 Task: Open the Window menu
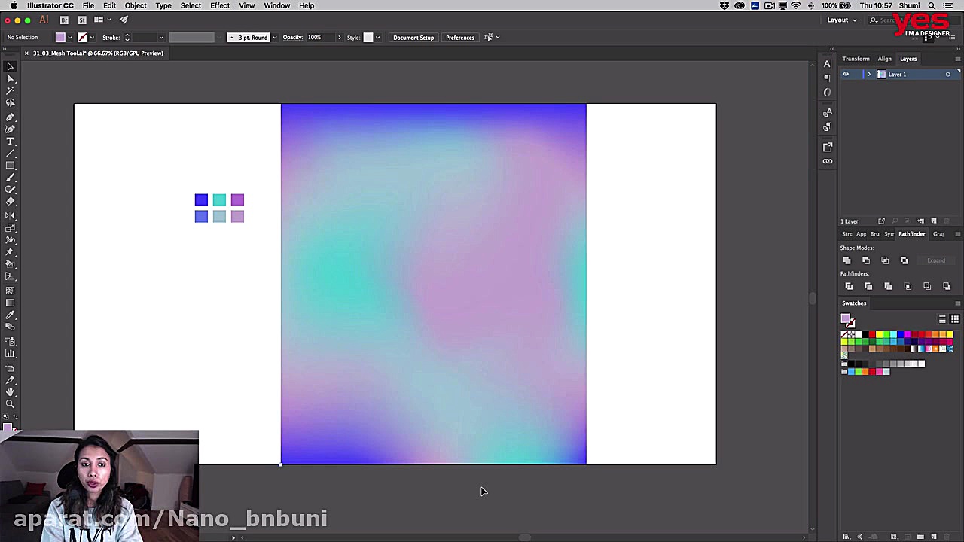pos(277,5)
